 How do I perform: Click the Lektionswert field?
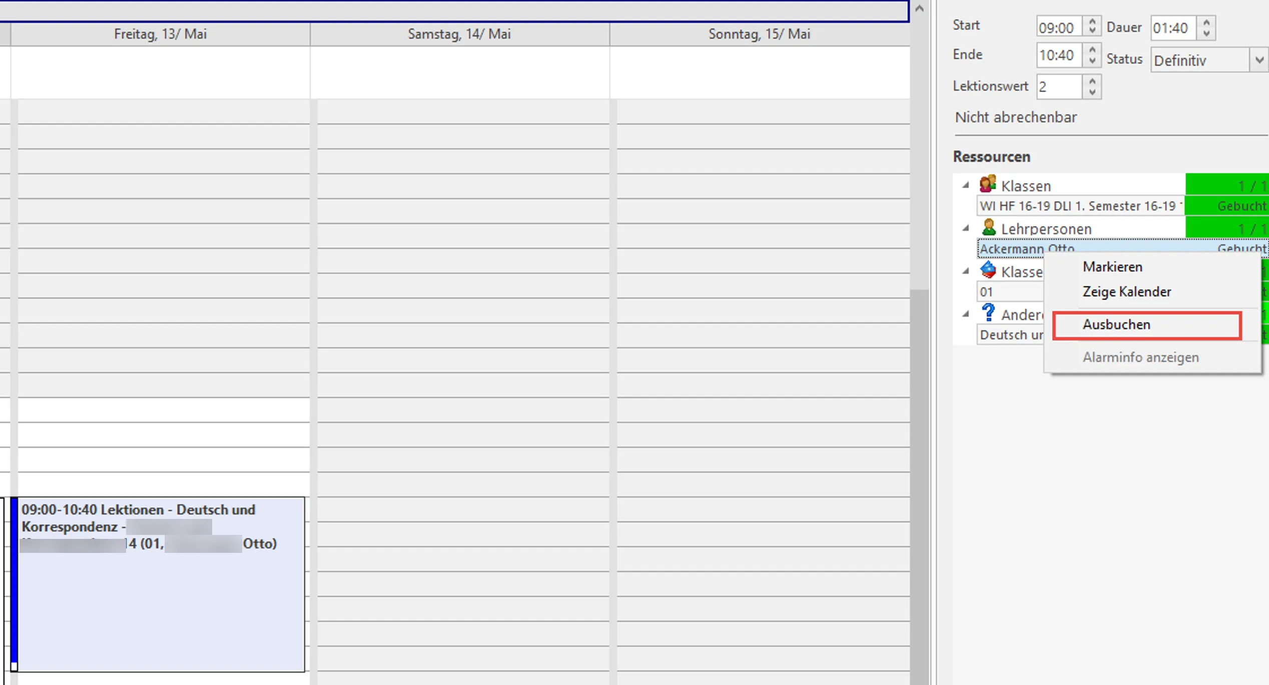1059,87
